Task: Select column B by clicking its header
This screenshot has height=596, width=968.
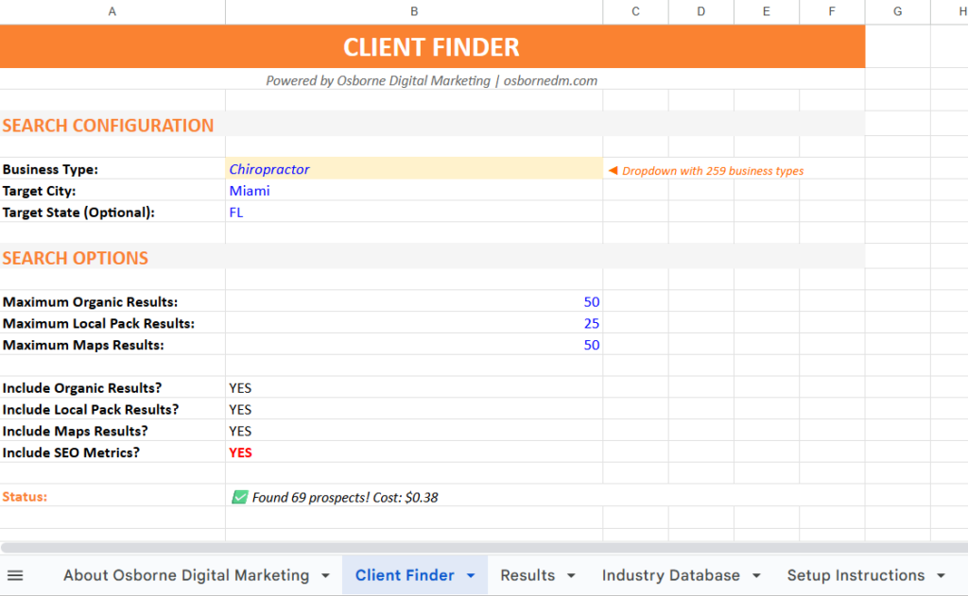Action: pos(413,11)
